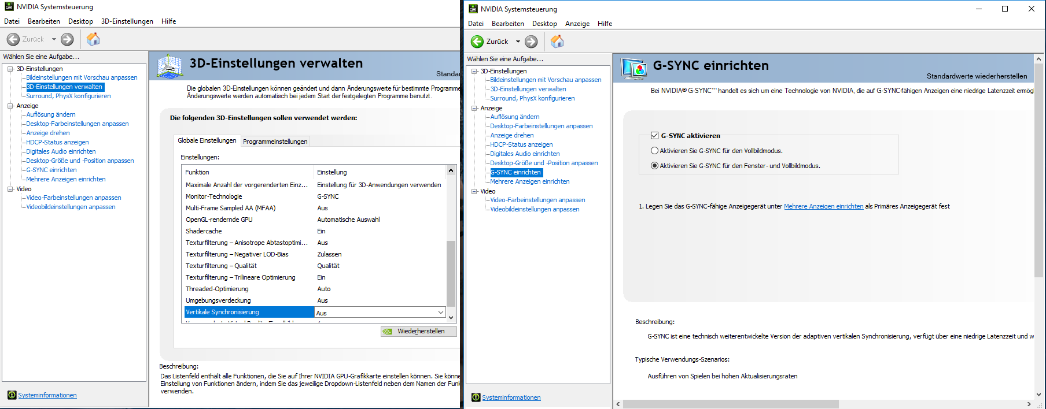Image resolution: width=1046 pixels, height=409 pixels.
Task: Open the Bearbeiten menu in the right window
Action: pyautogui.click(x=508, y=24)
